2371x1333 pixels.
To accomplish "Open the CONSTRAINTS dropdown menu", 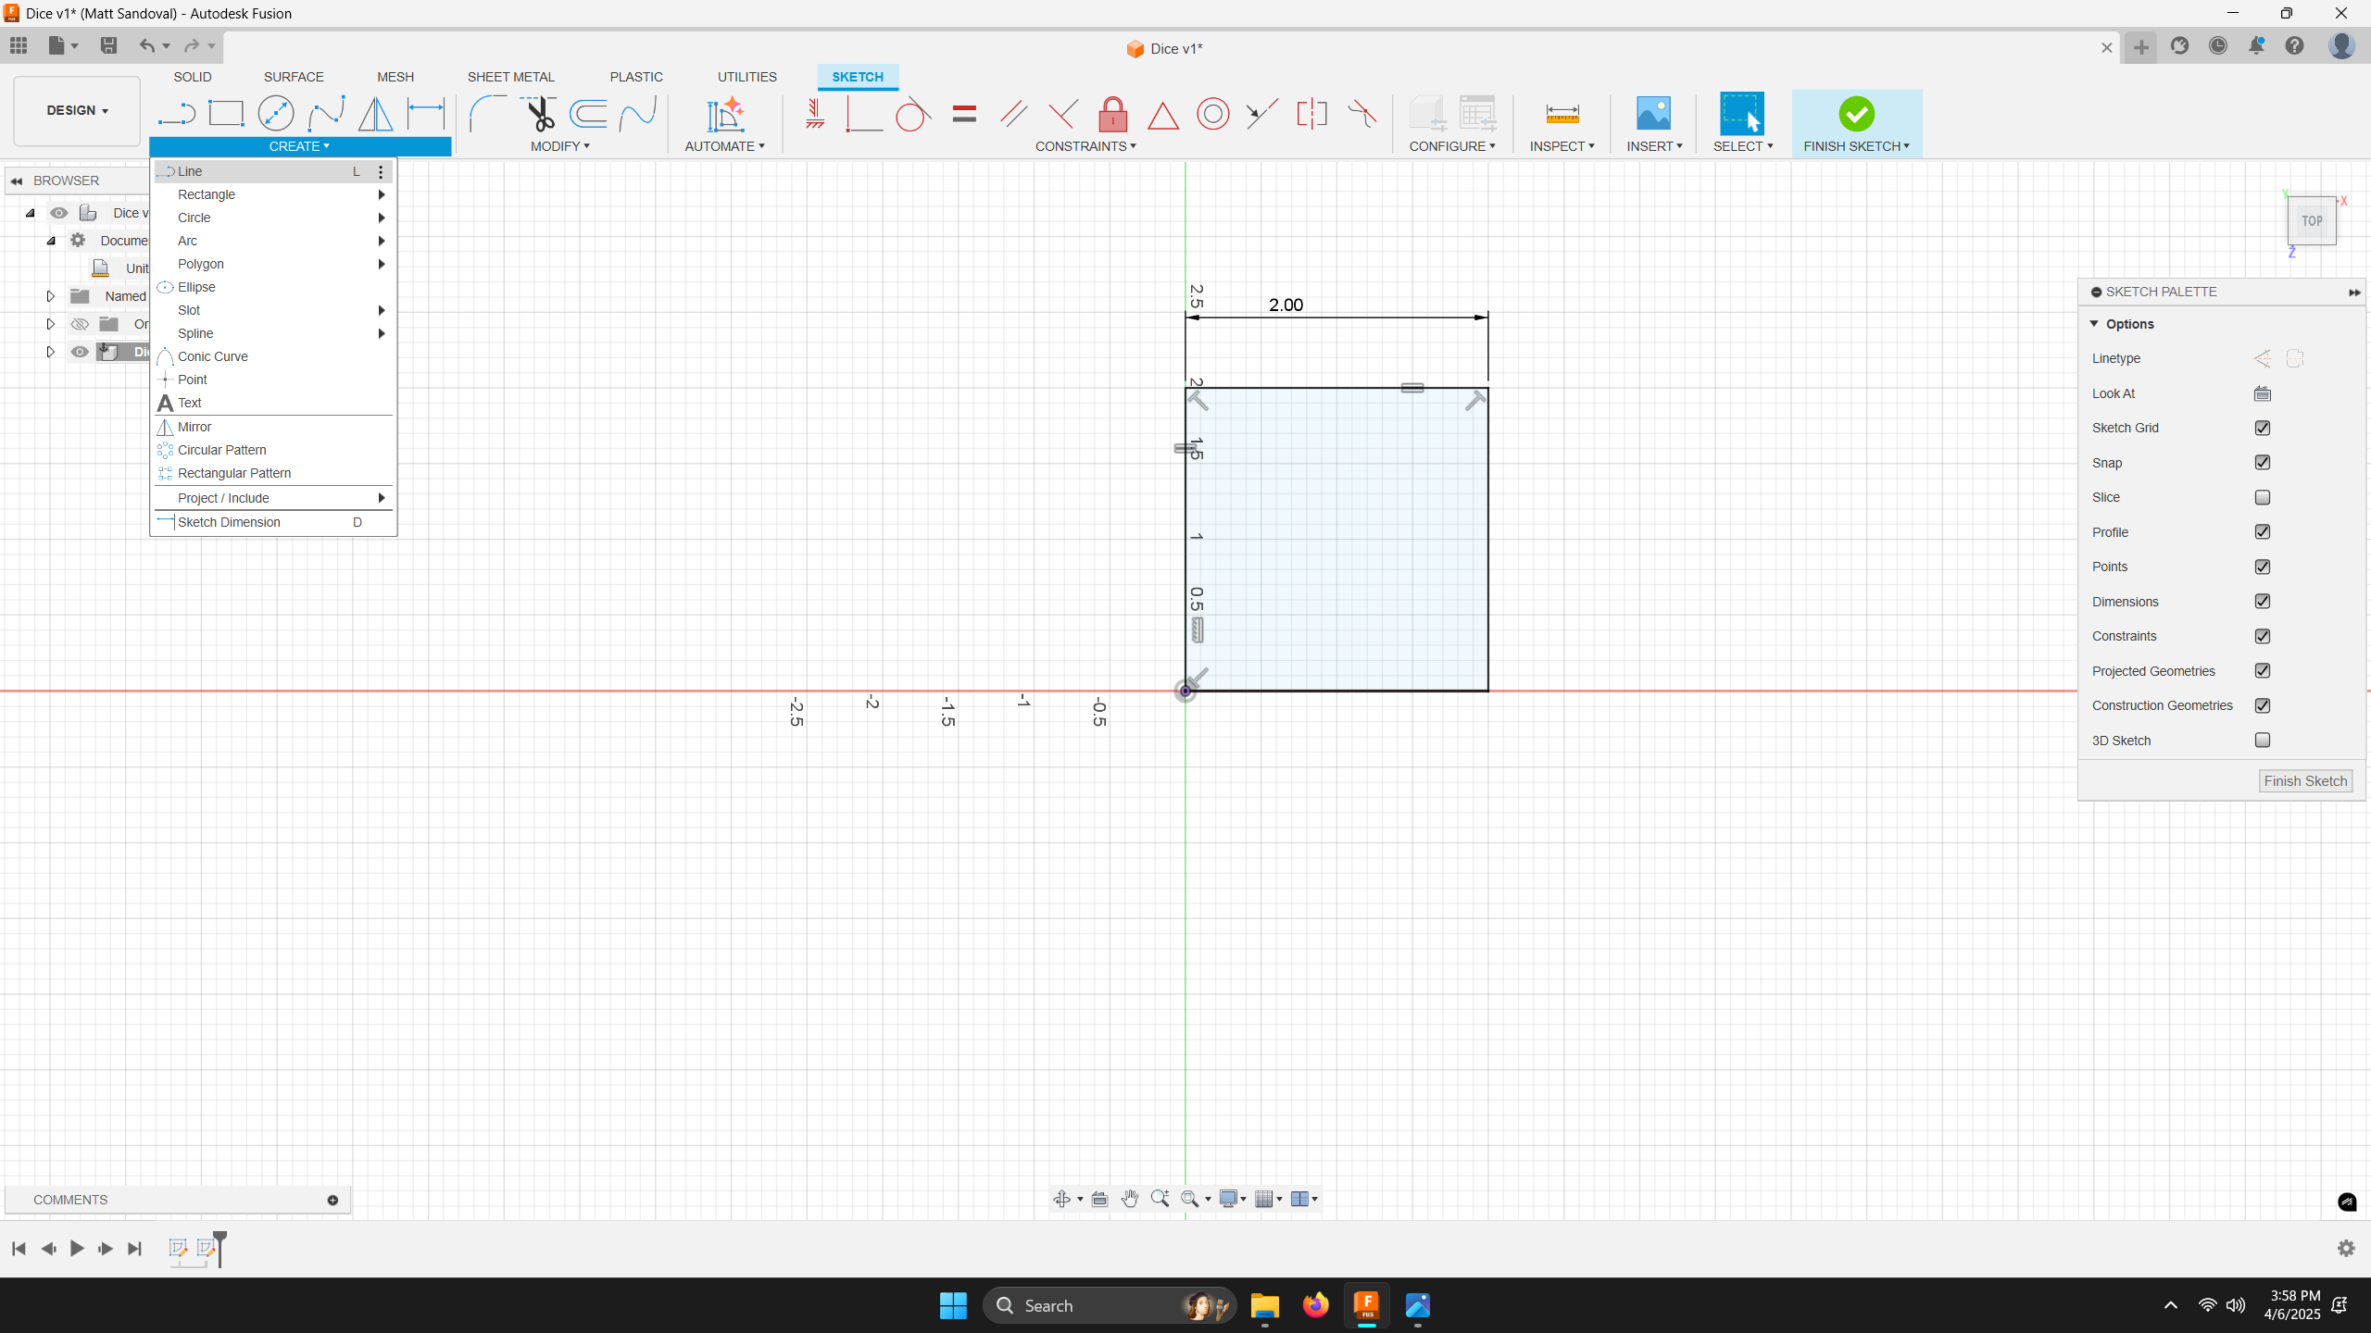I will (1085, 146).
